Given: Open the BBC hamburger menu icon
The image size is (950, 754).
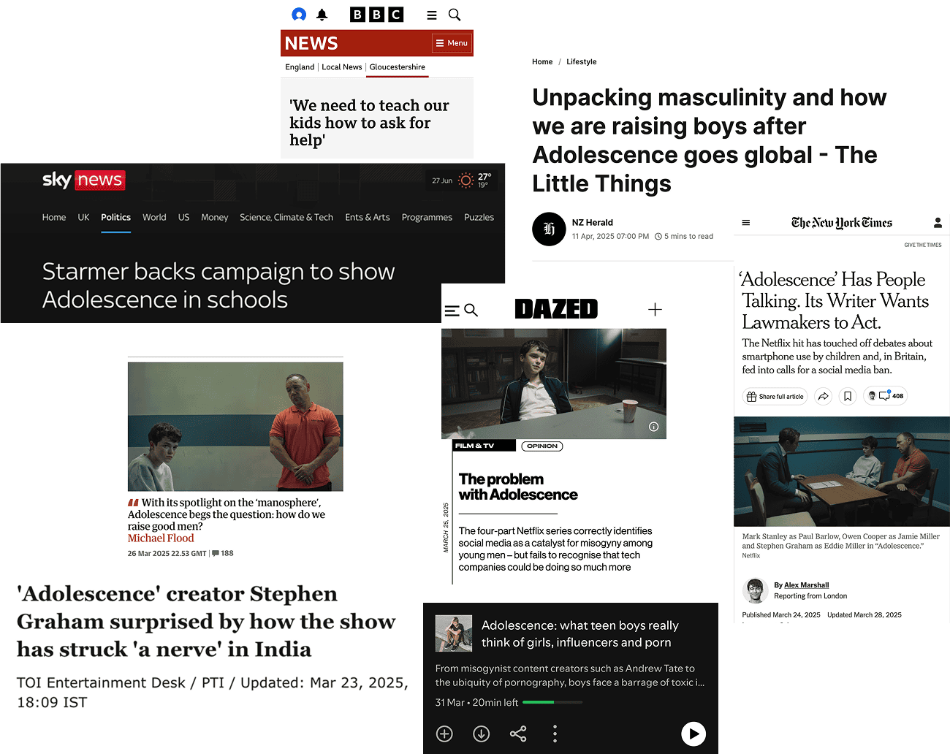Looking at the screenshot, I should click(432, 15).
